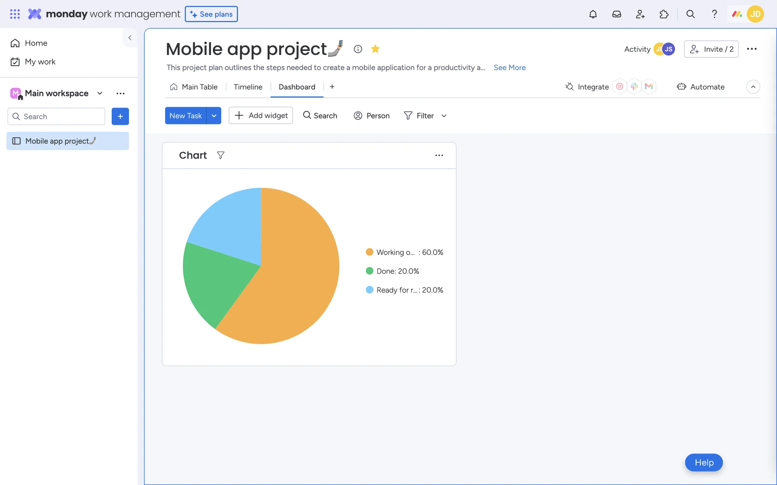
Task: Toggle the favorite star for this board
Action: pyautogui.click(x=375, y=49)
